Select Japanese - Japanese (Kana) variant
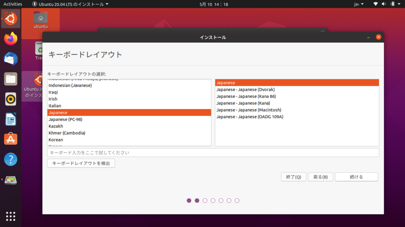This screenshot has width=405, height=227. click(244, 103)
